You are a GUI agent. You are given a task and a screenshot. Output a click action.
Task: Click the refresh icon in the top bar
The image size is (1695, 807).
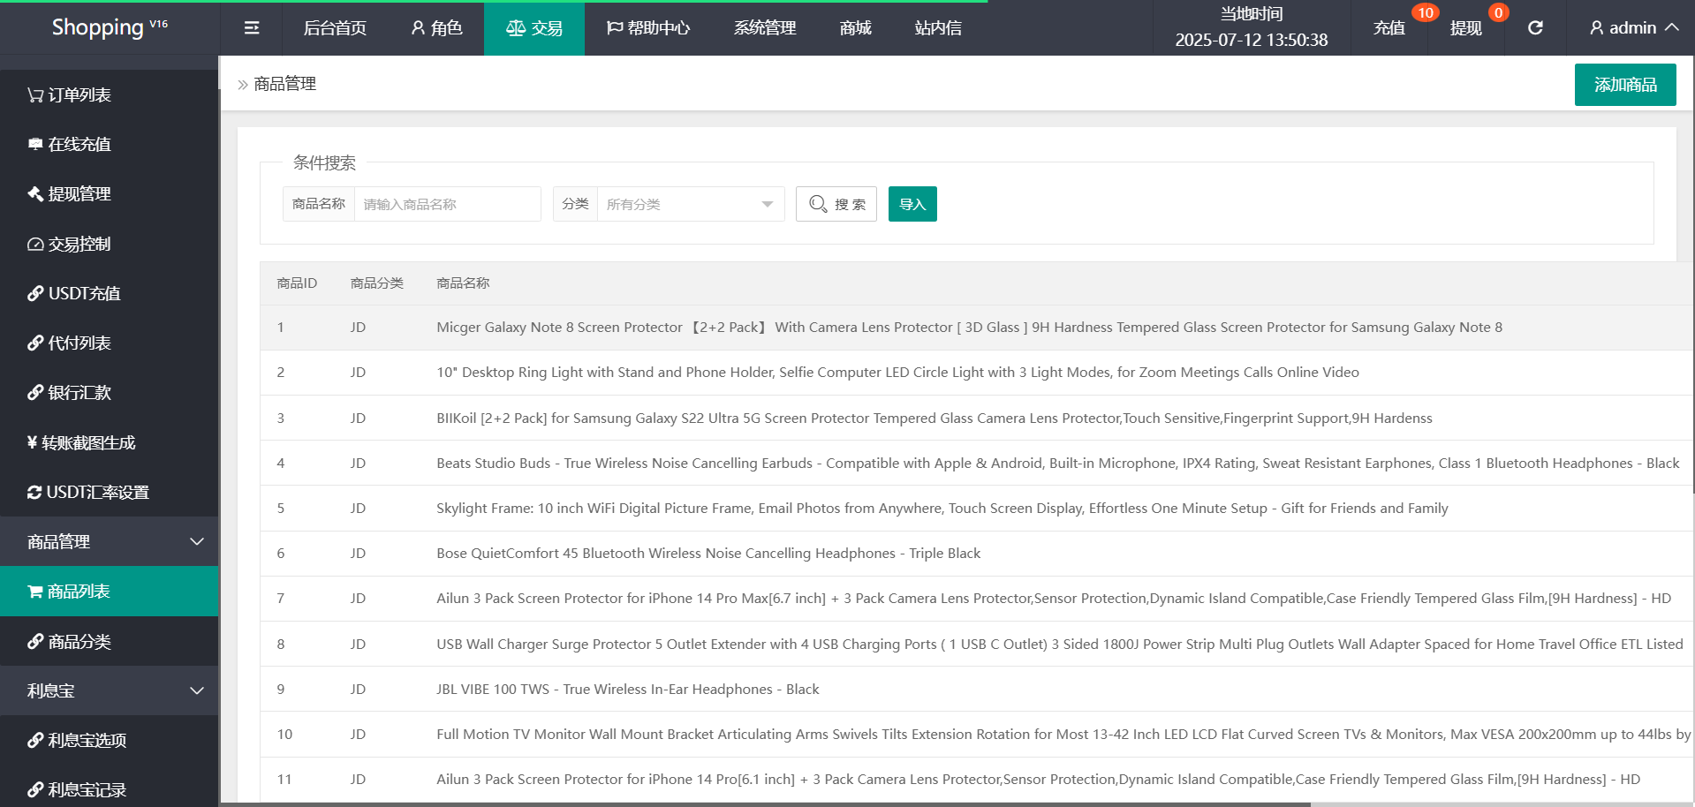(1535, 28)
